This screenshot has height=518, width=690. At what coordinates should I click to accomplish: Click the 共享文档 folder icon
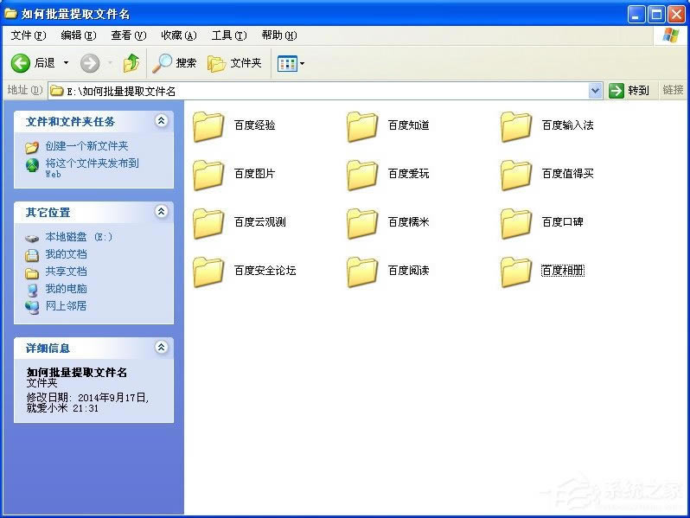point(32,273)
